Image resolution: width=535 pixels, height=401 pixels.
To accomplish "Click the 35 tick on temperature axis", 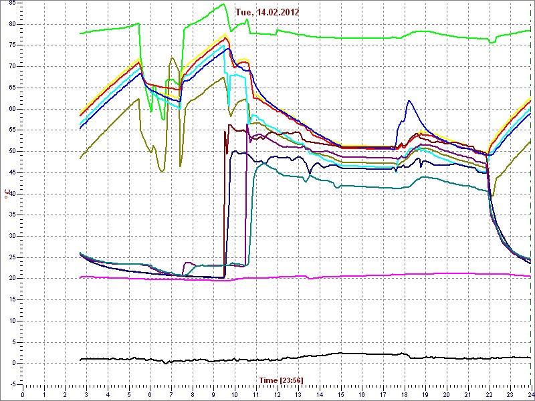I will (x=12, y=215).
